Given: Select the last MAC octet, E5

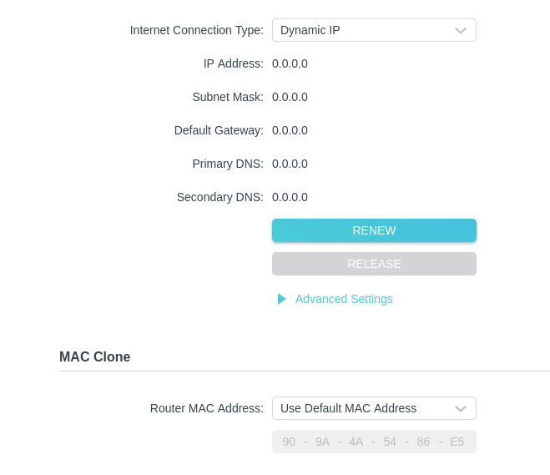Looking at the screenshot, I should pos(457,442).
